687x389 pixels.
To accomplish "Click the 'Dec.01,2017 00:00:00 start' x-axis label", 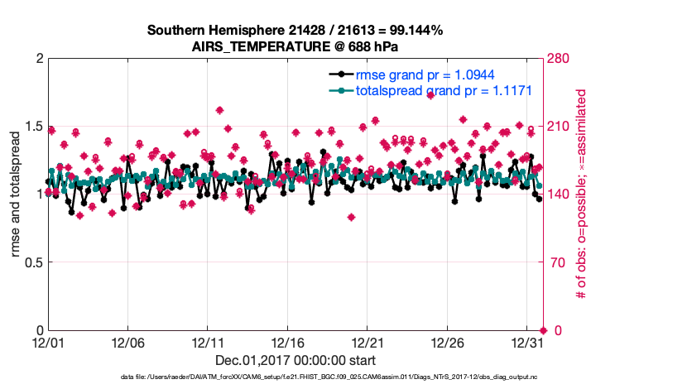I will pyautogui.click(x=295, y=360).
